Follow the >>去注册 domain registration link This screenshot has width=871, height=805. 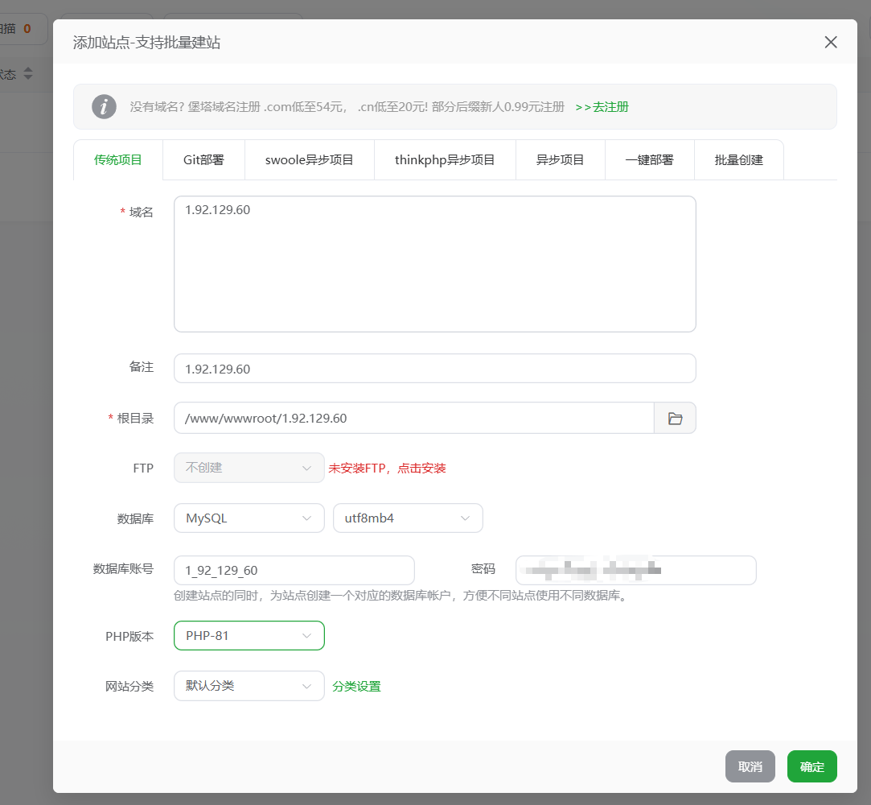(x=602, y=107)
